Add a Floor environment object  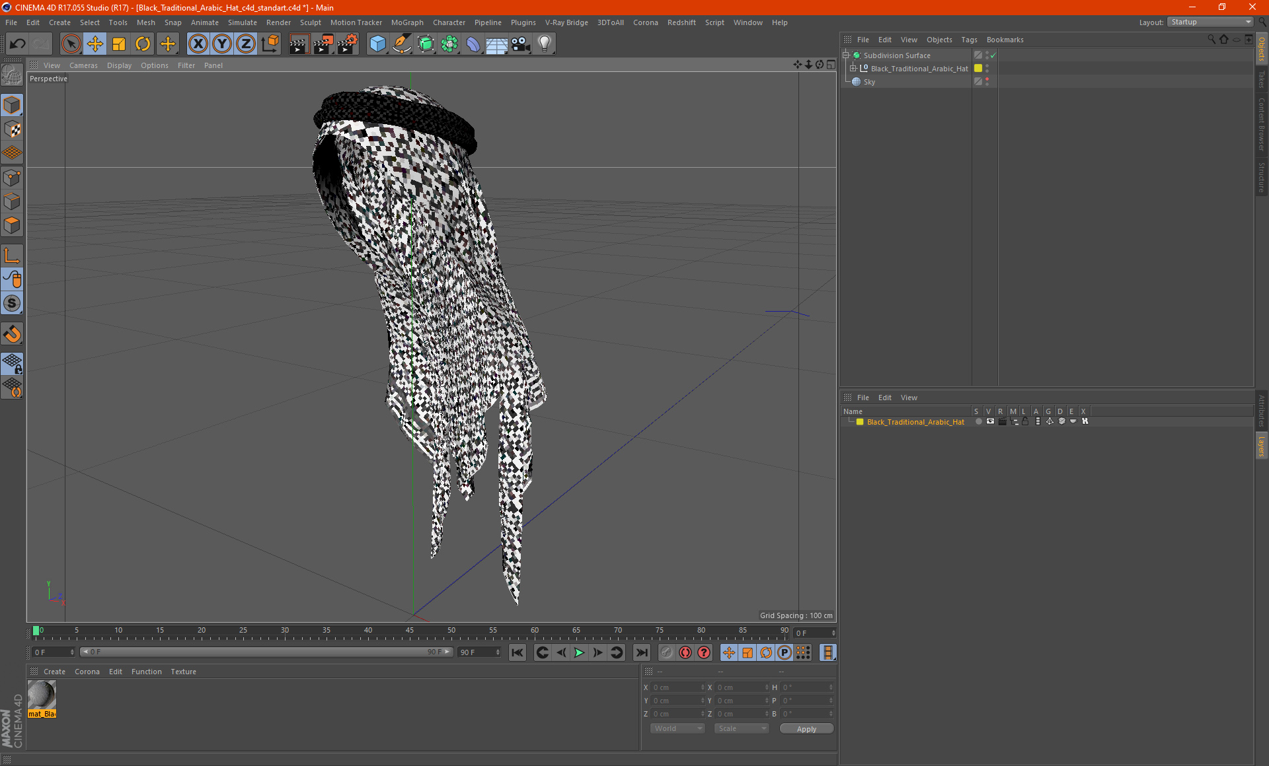pos(497,44)
